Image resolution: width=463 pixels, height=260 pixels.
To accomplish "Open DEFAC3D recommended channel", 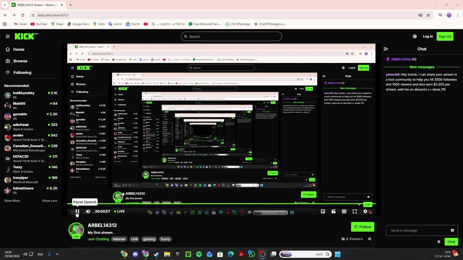I will point(31,159).
